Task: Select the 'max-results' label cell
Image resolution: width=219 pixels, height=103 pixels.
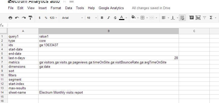Action: 23,88
